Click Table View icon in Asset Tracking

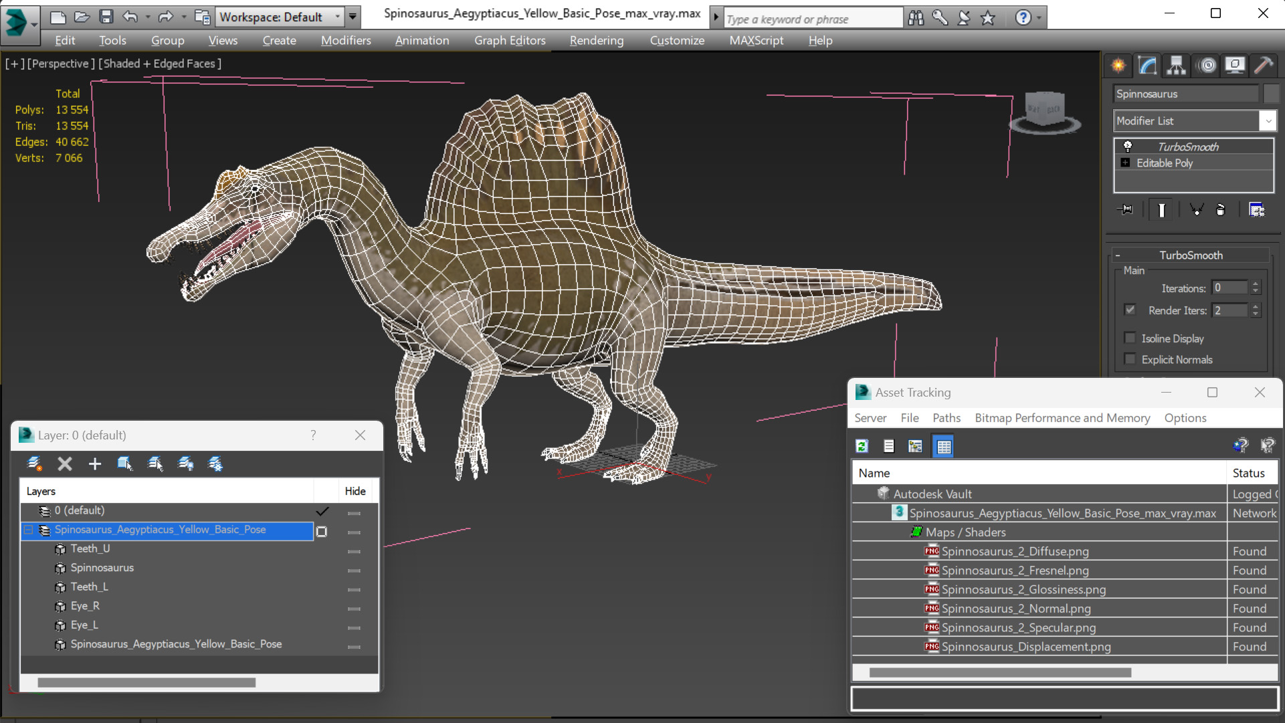(943, 446)
